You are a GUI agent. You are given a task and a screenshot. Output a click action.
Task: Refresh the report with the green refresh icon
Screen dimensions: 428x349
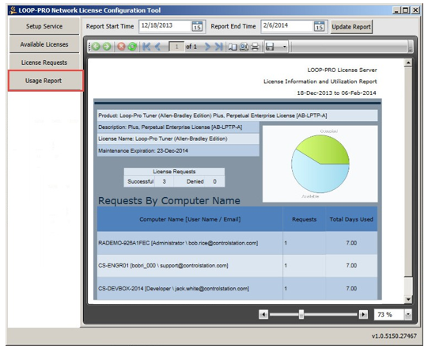point(132,47)
